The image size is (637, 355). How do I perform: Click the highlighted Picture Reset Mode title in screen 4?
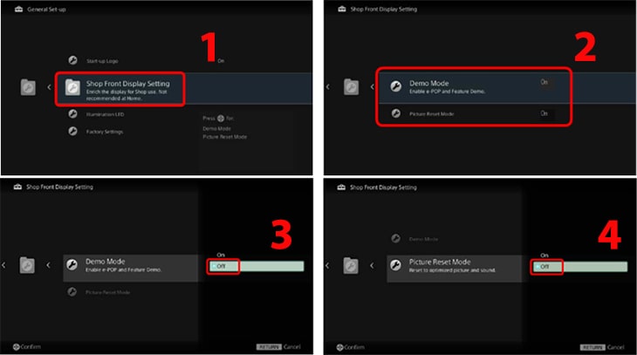click(440, 262)
